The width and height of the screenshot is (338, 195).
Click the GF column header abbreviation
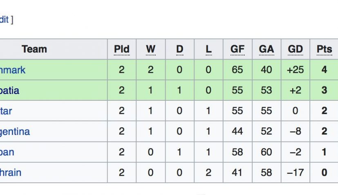(237, 49)
